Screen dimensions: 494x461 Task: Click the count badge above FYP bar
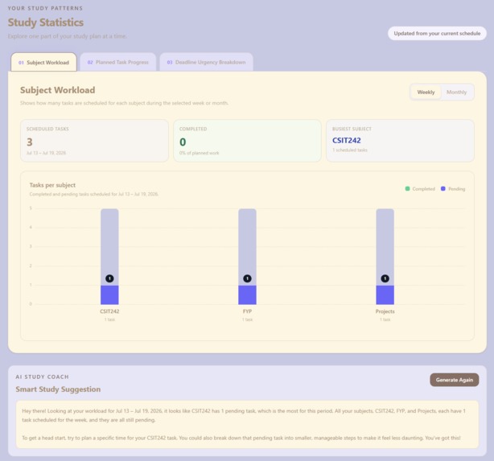tap(247, 278)
